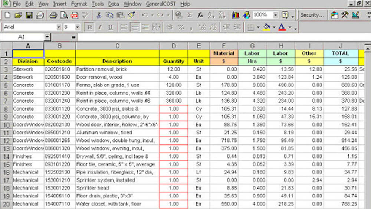Open the Insert menu
The image size is (371, 209).
coord(60,4)
